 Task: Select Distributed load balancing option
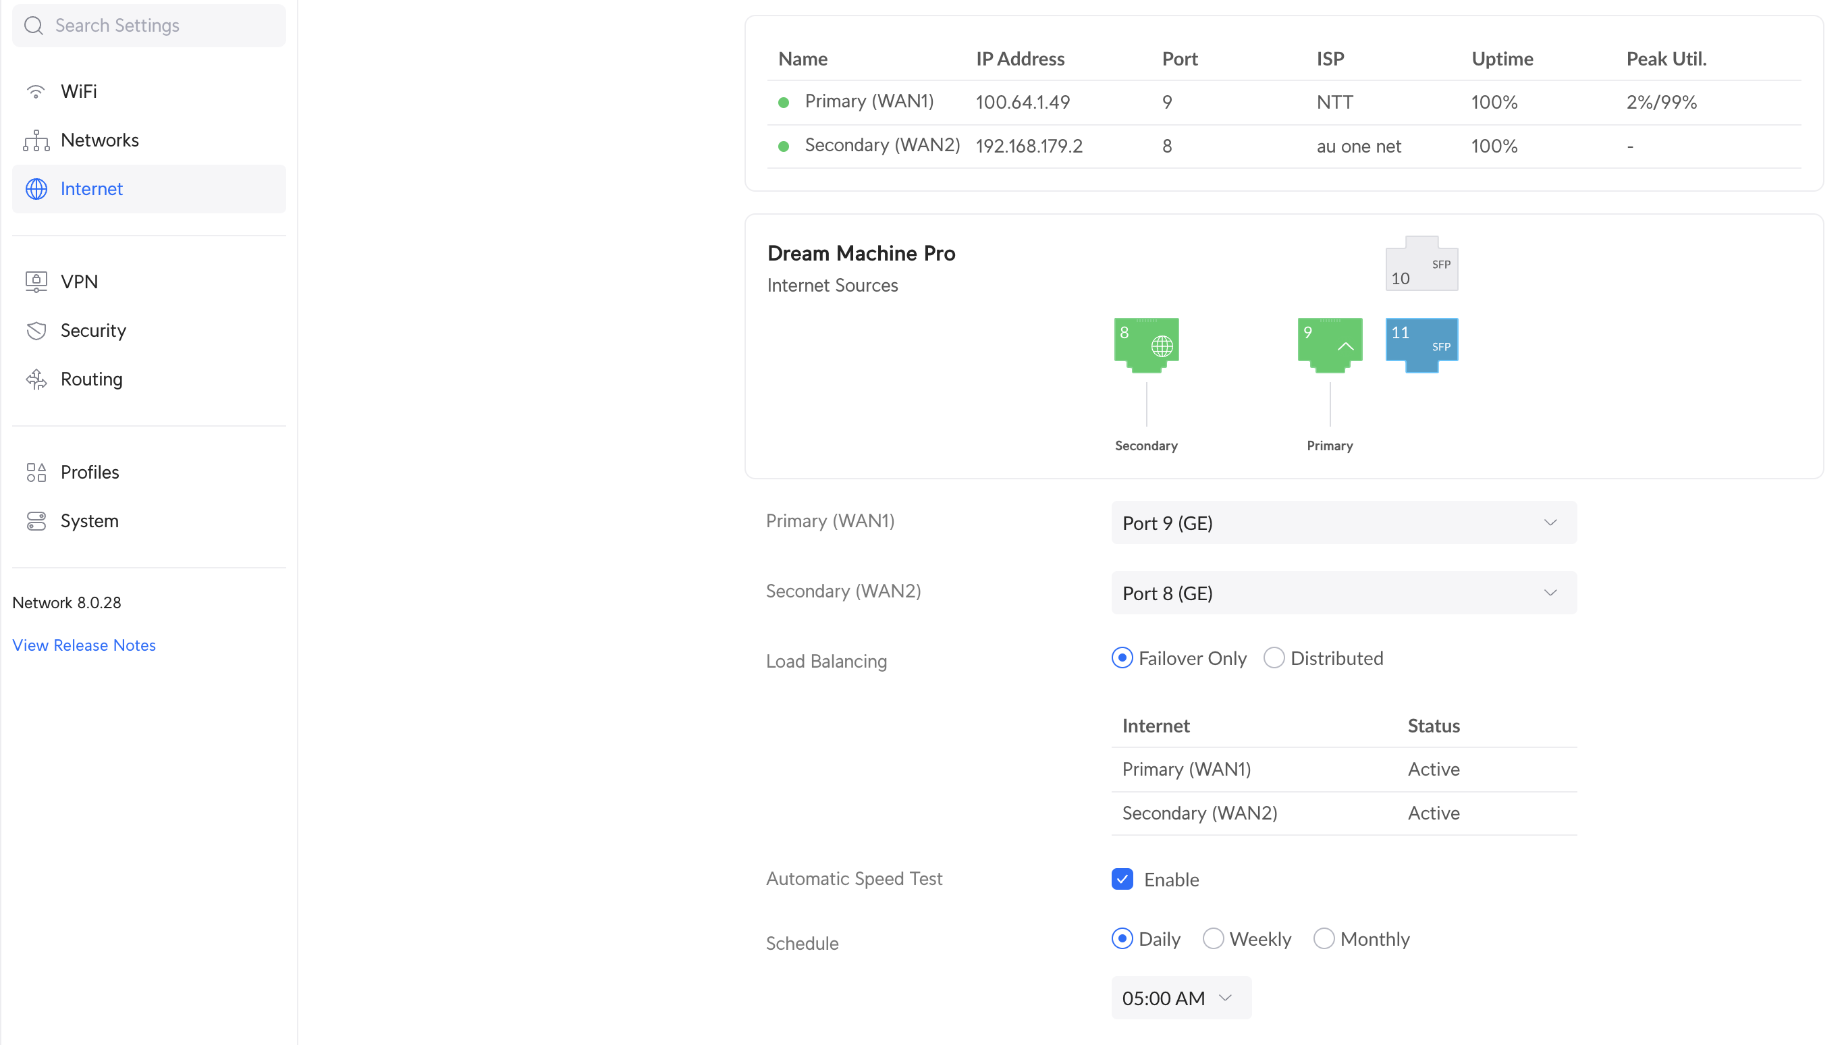click(1274, 658)
